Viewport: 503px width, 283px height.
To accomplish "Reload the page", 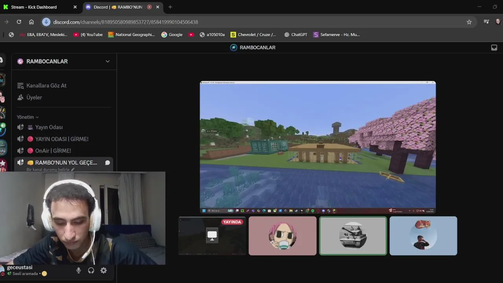I will (x=19, y=22).
